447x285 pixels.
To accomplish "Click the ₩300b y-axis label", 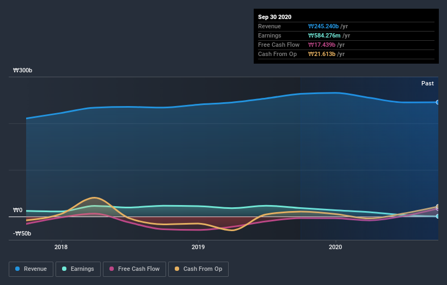I will 22,70.
